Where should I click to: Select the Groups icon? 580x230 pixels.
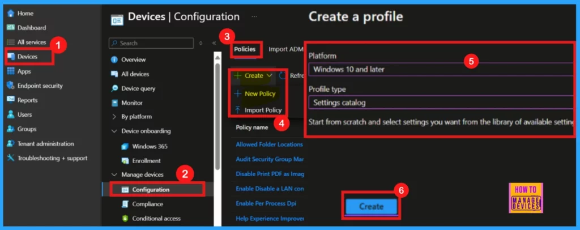11,129
